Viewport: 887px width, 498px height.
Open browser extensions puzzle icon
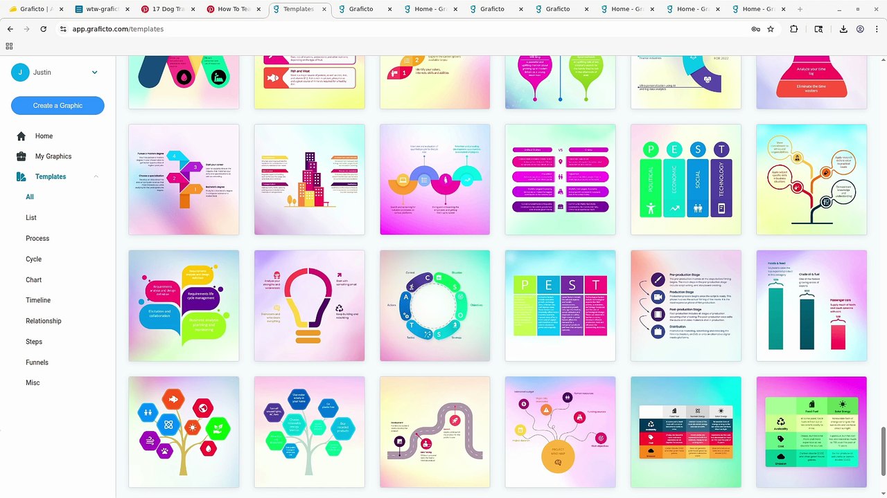tap(794, 29)
